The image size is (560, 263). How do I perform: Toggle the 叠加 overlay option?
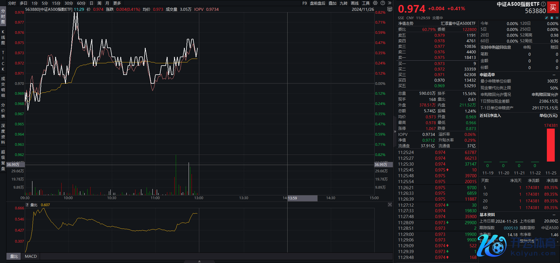click(x=333, y=3)
